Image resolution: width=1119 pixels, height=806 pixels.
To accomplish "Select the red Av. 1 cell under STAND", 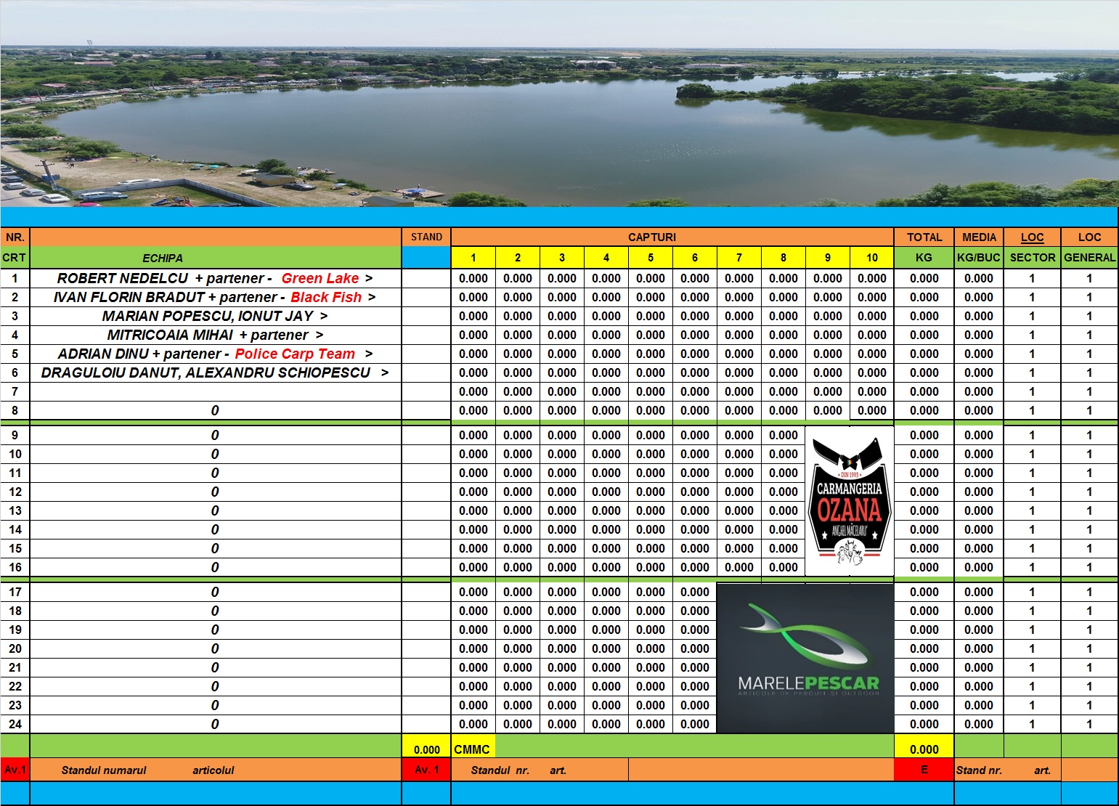I will [426, 770].
